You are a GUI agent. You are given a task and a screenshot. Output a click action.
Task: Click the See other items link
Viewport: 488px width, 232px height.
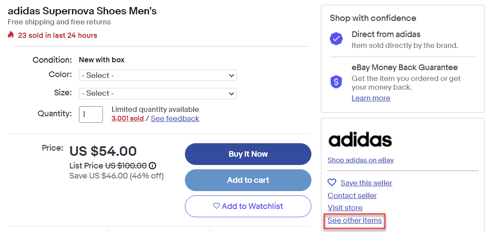355,221
